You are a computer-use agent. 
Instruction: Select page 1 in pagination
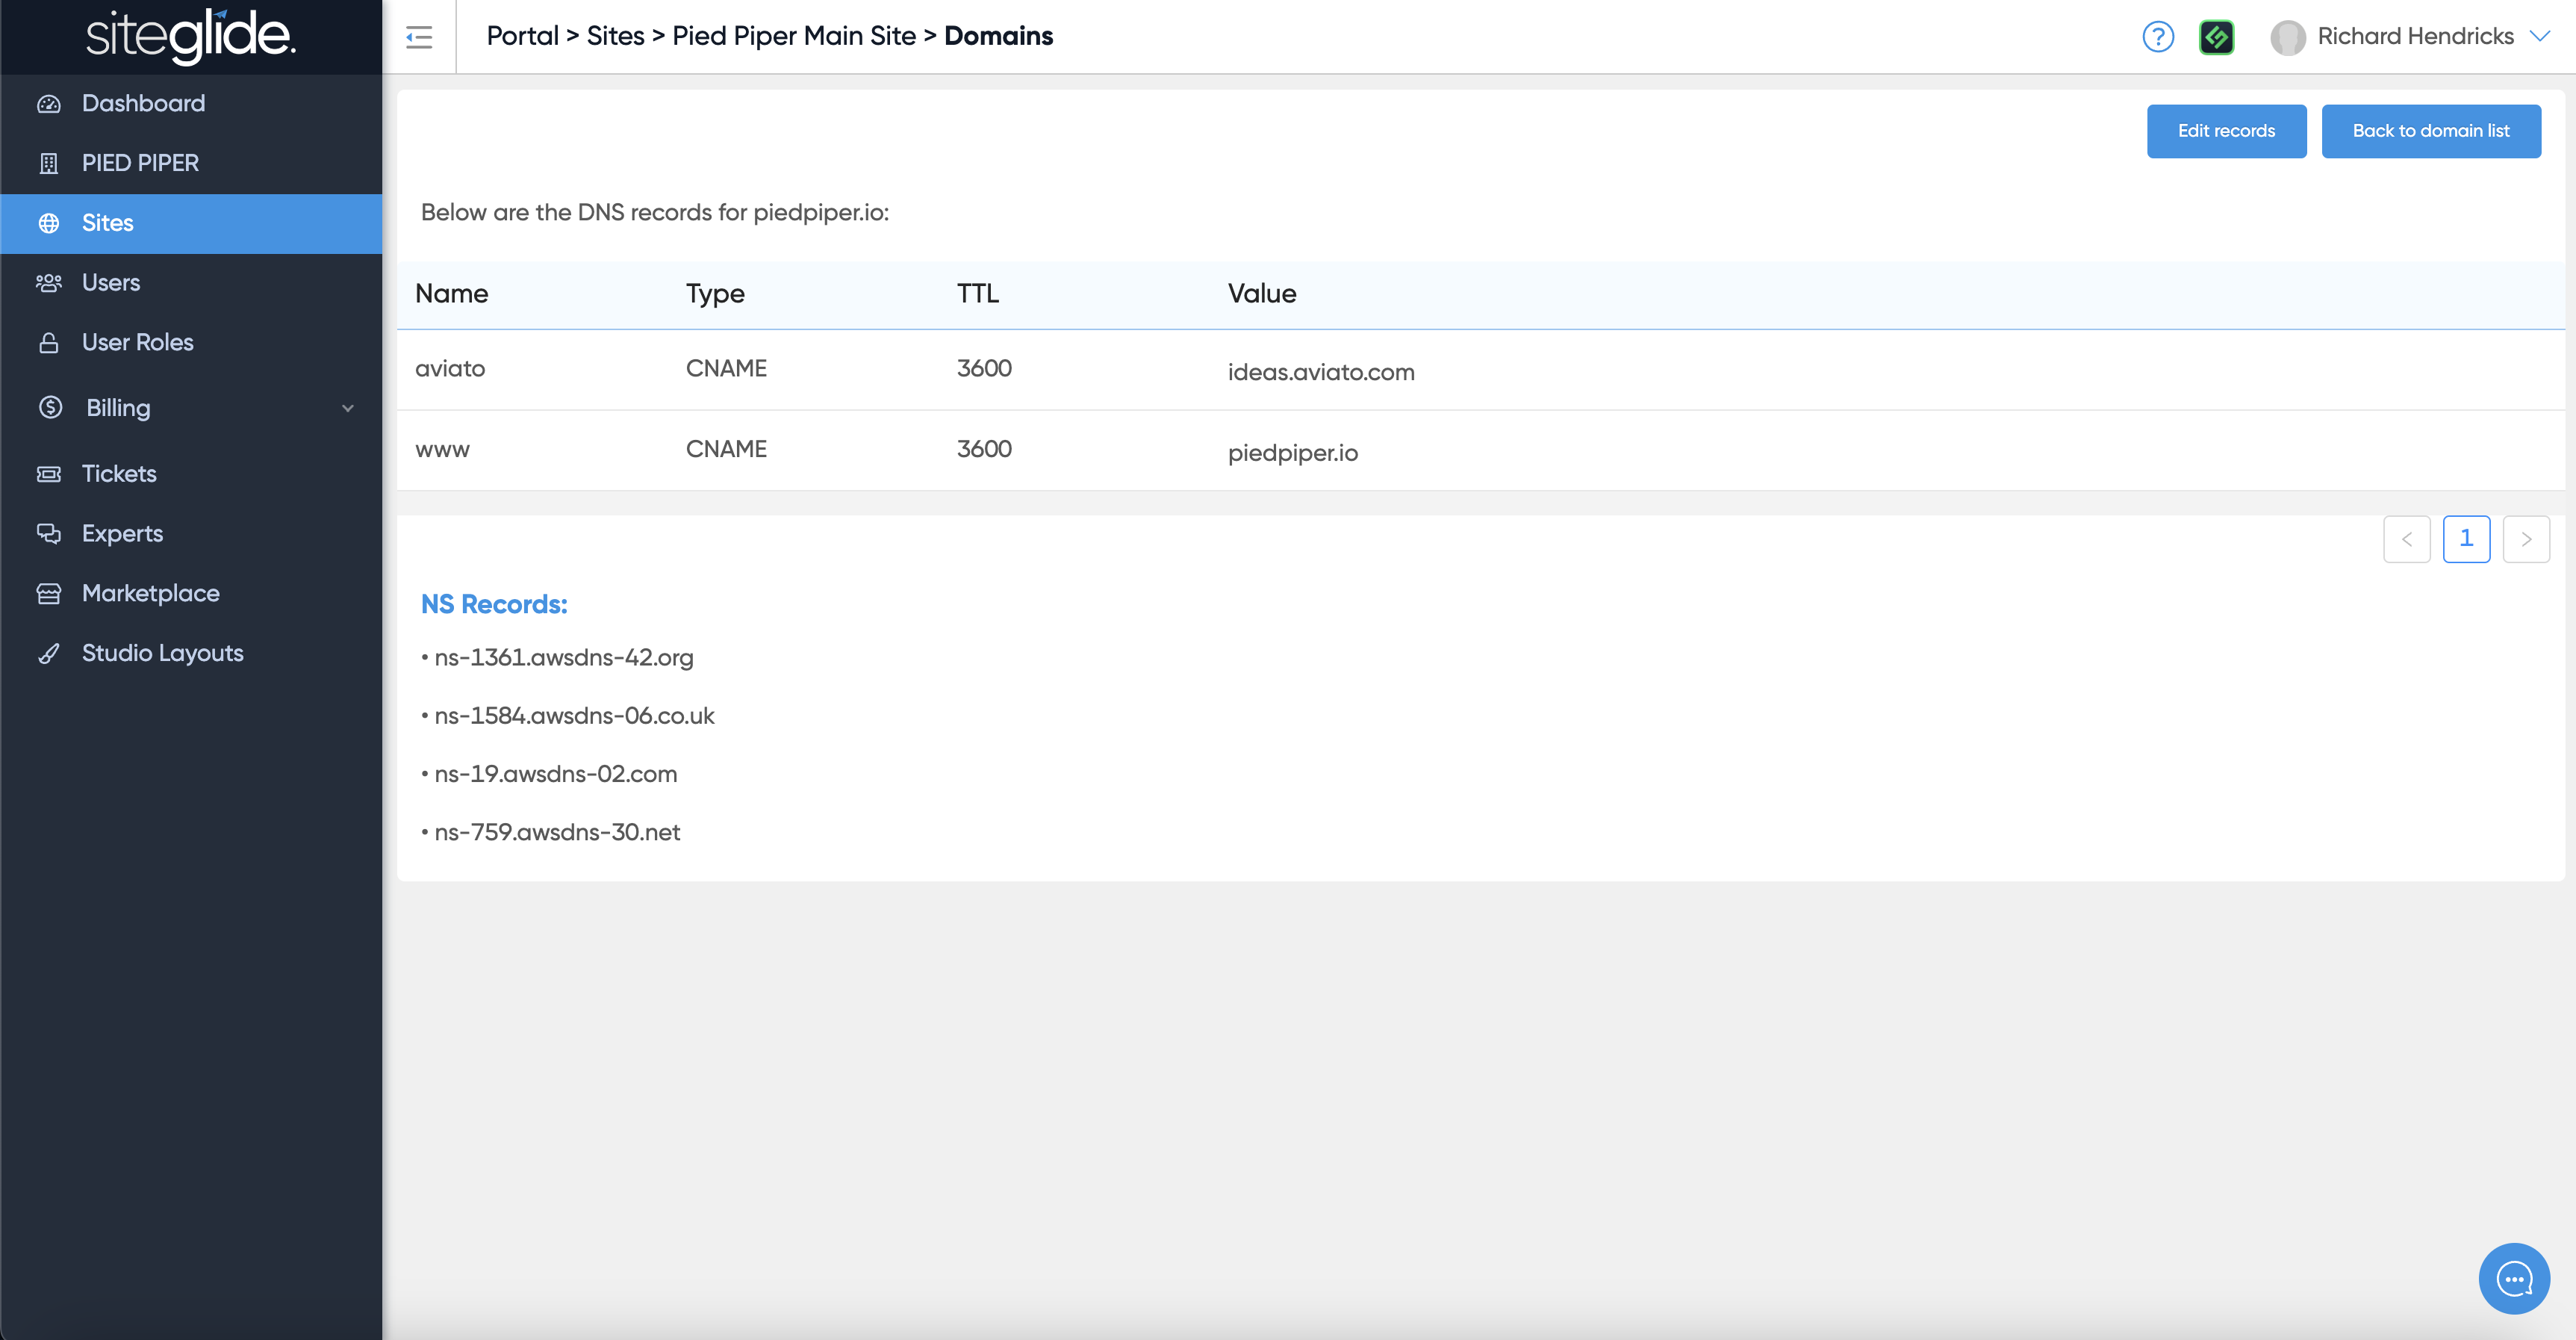(x=2466, y=539)
